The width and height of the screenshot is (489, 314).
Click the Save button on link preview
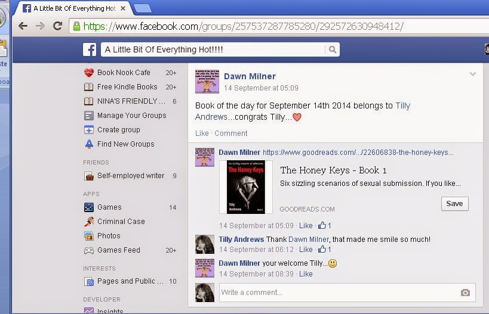[455, 204]
